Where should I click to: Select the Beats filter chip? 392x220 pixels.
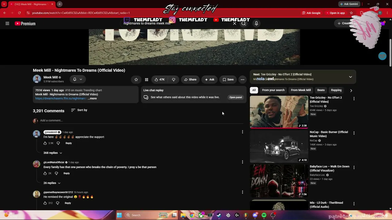[x=321, y=90]
